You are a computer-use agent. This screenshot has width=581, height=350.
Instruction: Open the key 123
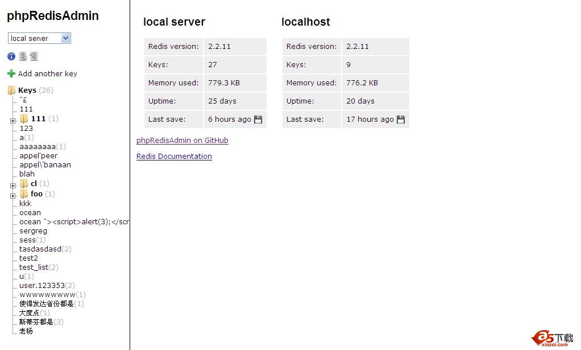click(26, 128)
